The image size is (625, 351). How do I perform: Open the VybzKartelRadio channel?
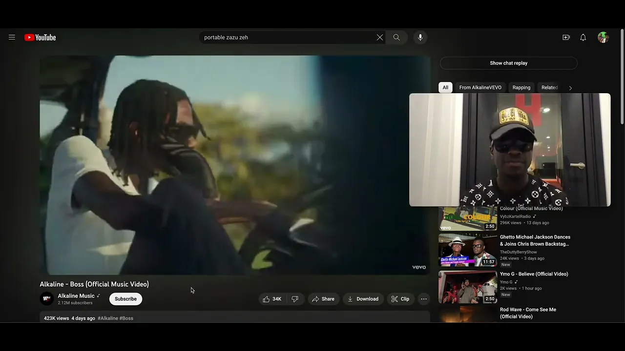(515, 216)
